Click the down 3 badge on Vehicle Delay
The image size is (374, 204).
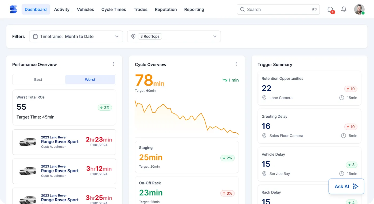tap(352, 165)
